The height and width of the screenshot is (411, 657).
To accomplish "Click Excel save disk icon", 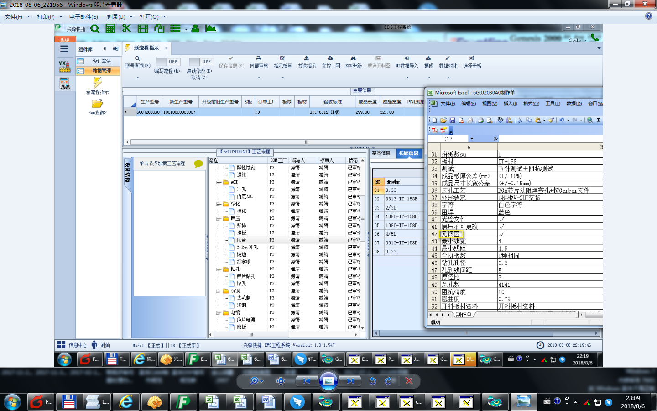I will pos(452,120).
